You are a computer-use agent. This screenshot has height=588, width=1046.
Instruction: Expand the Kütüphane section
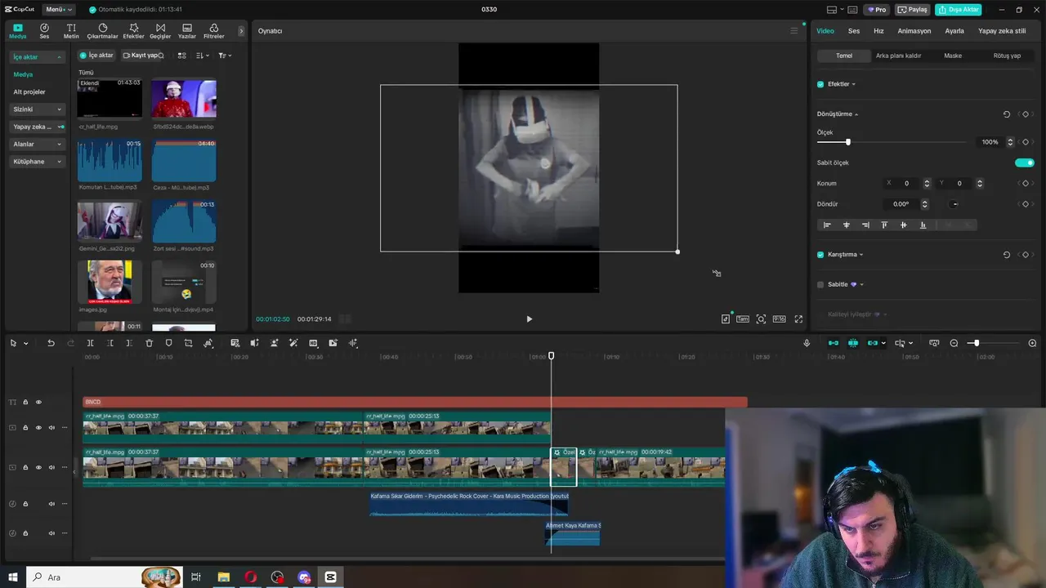[37, 162]
